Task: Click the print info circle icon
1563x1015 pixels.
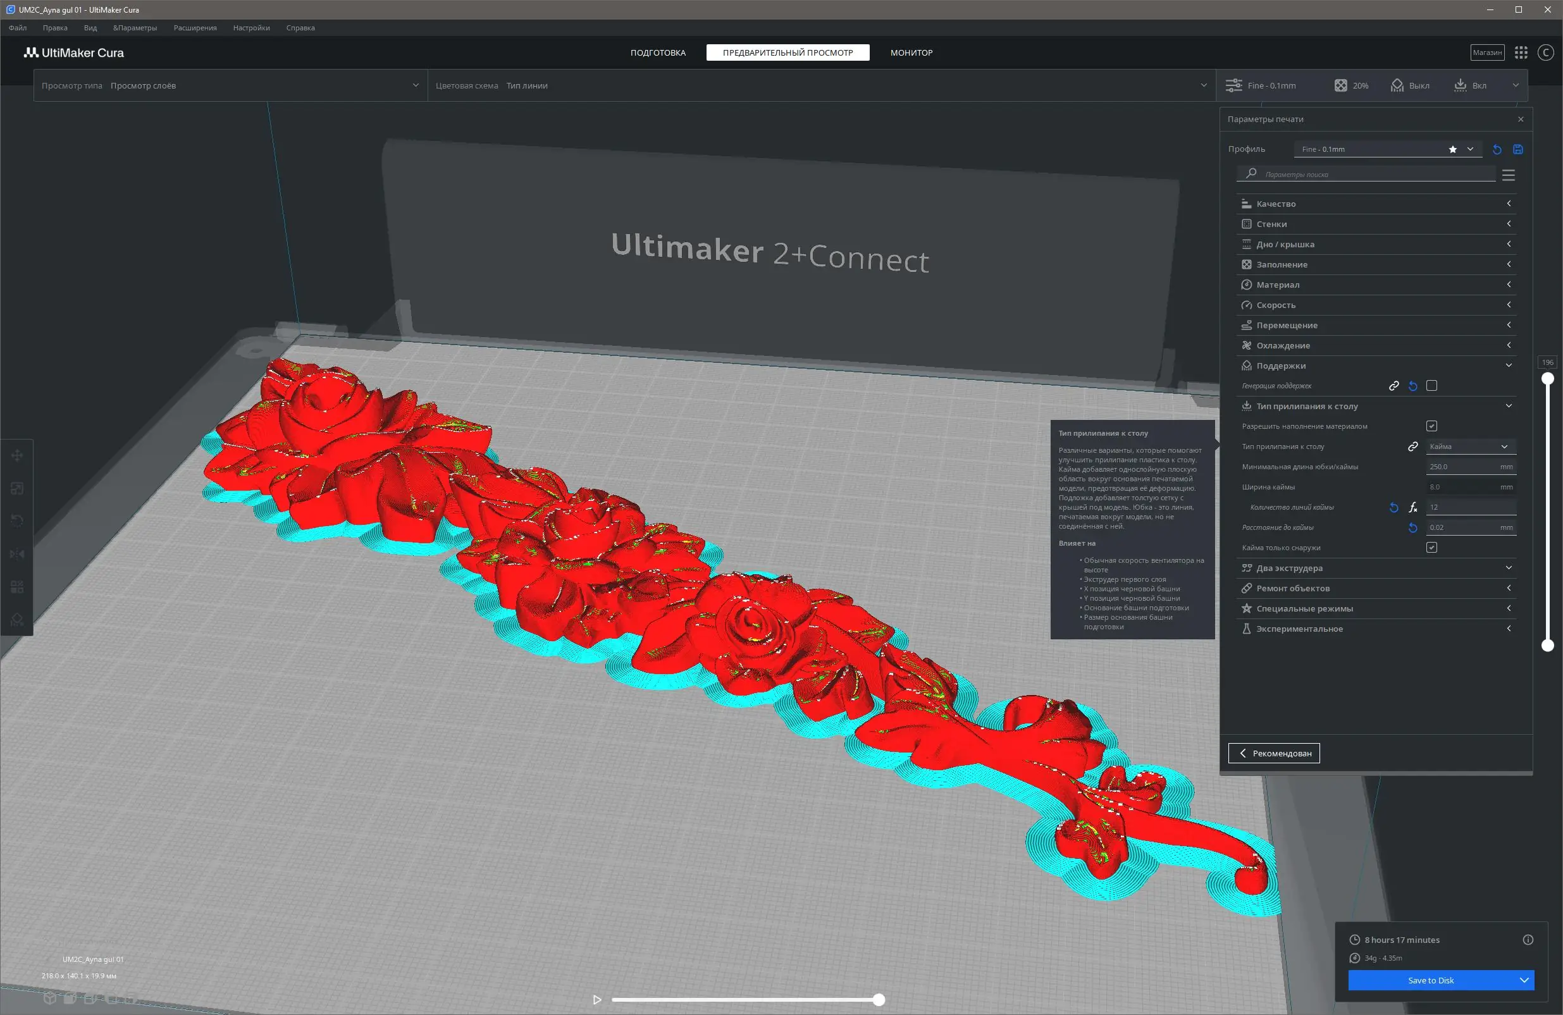Action: (1528, 940)
